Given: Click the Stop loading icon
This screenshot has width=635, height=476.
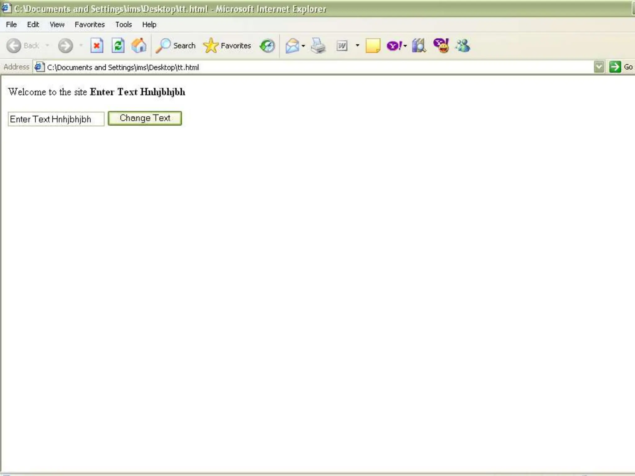Looking at the screenshot, I should pyautogui.click(x=97, y=46).
